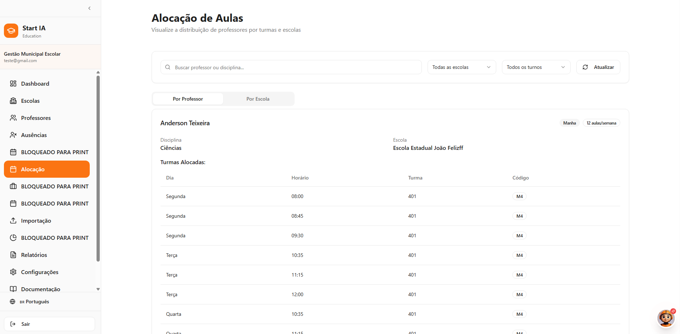Switch to the Por Professor tab
Viewport: 680px width, 334px height.
pyautogui.click(x=188, y=99)
